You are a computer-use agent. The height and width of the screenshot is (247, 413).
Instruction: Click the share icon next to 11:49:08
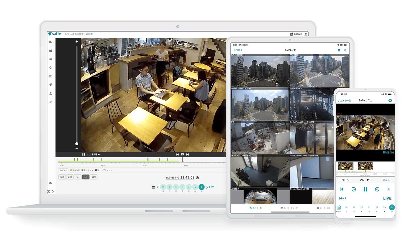point(197,177)
